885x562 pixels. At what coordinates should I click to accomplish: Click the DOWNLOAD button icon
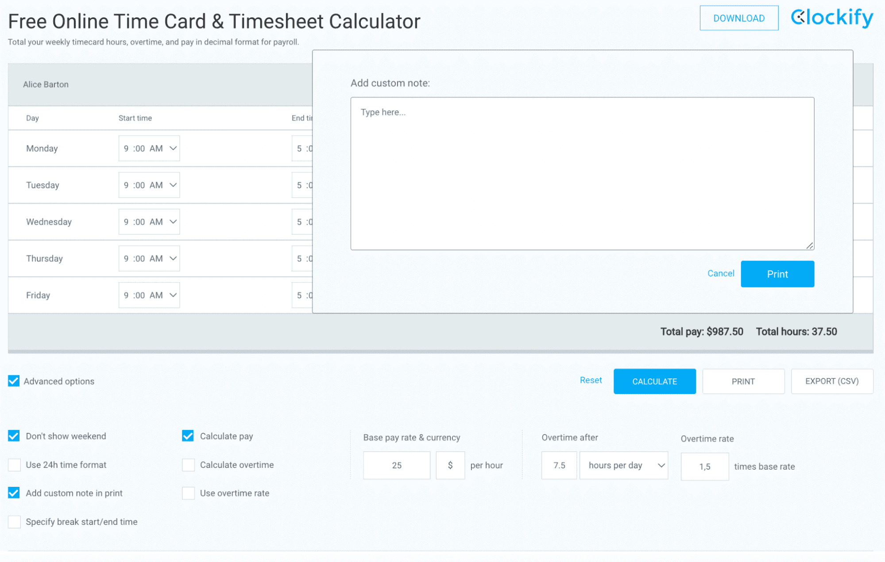coord(738,17)
